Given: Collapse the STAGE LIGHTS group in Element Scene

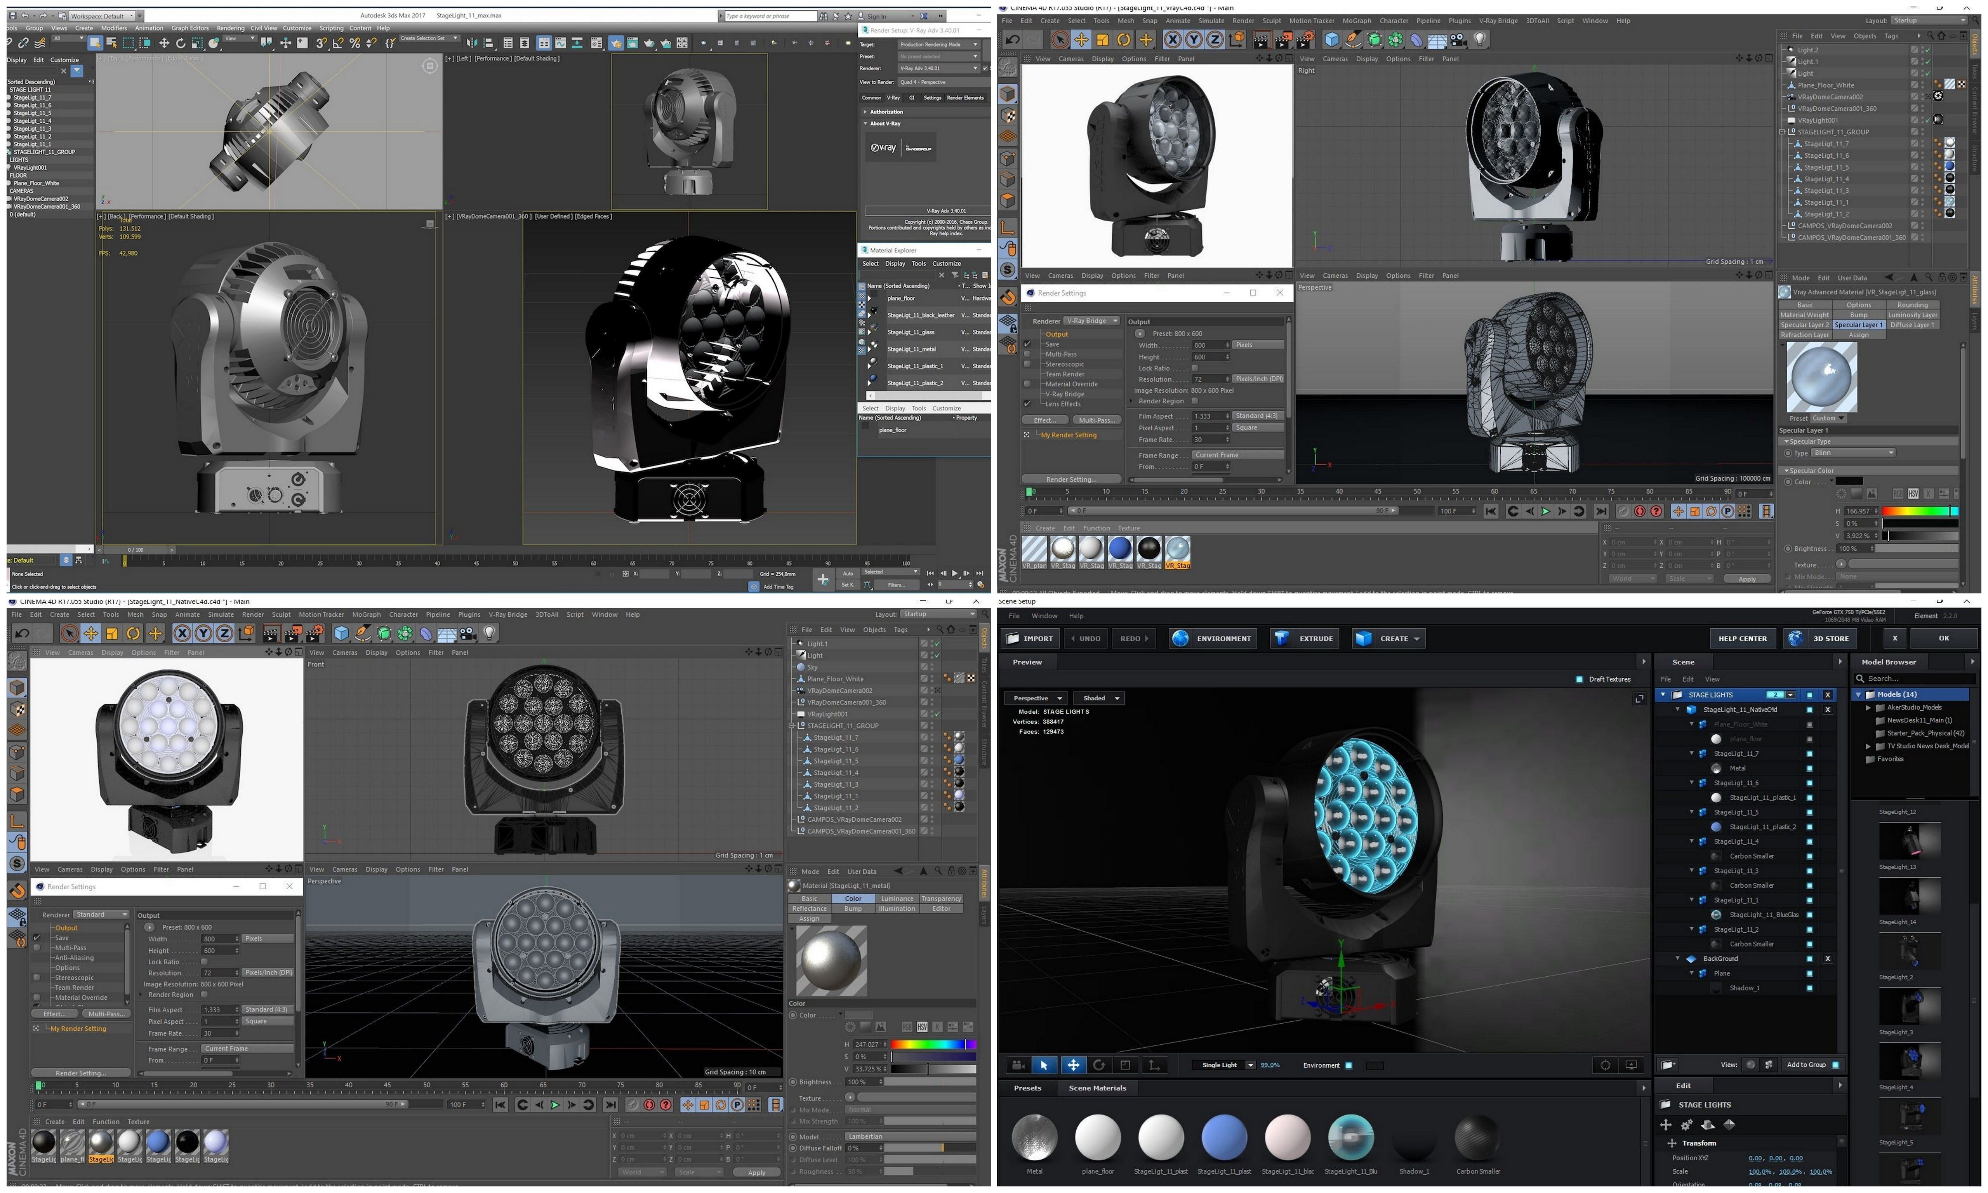Looking at the screenshot, I should [1663, 696].
